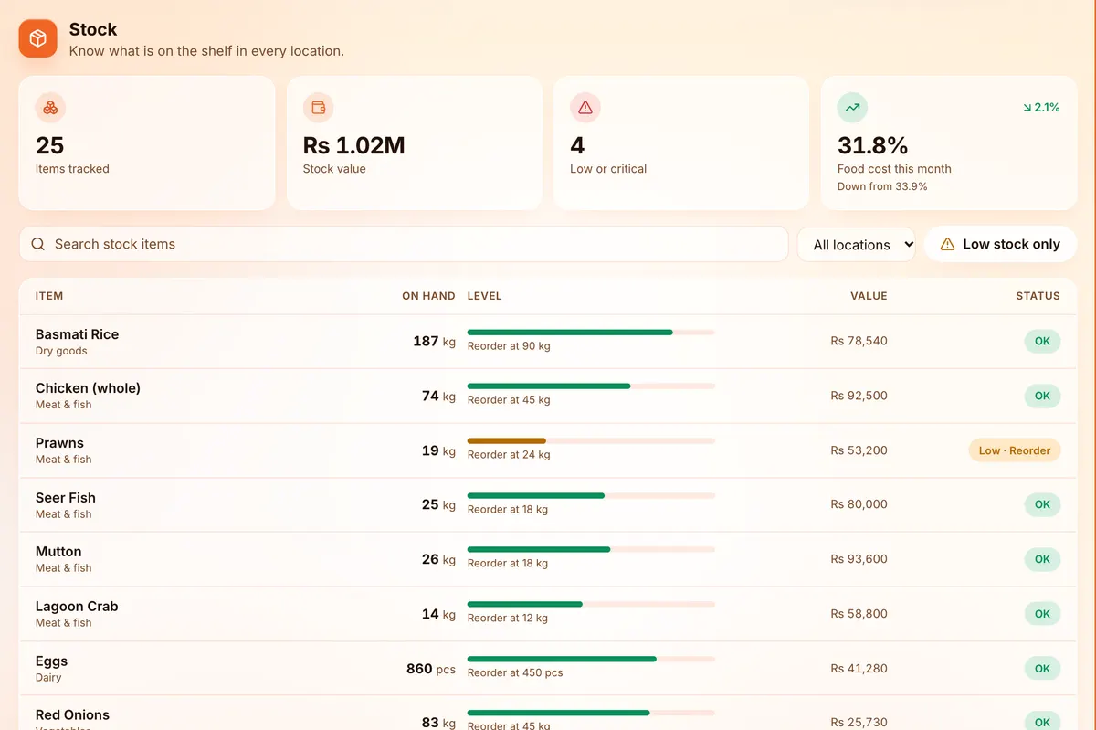The image size is (1096, 730).
Task: Select the Eggs item name
Action: (51, 661)
